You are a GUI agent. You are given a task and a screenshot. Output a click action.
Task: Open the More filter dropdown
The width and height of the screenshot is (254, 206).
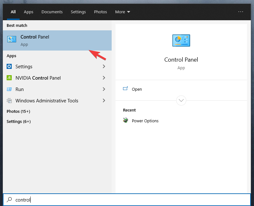123,12
